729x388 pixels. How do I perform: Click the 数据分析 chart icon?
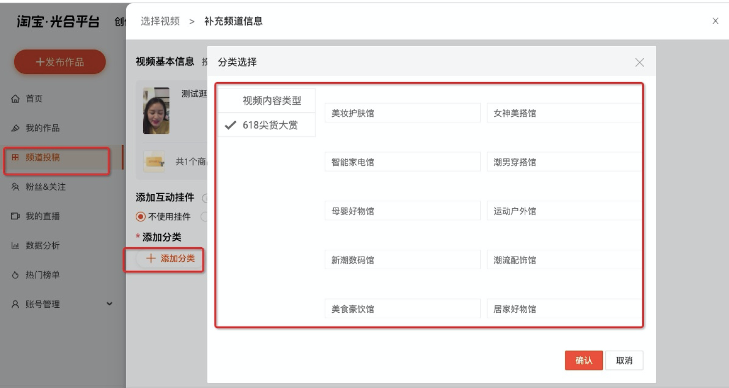(x=15, y=245)
